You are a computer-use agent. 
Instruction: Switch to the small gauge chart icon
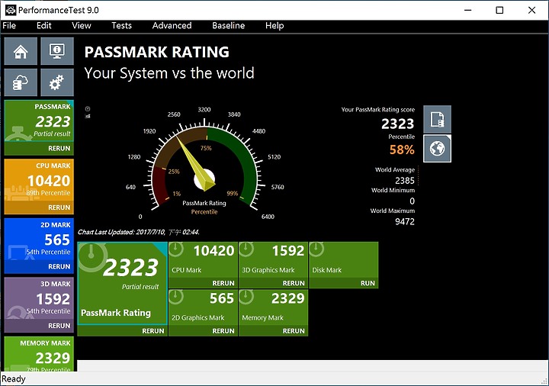coord(88,108)
